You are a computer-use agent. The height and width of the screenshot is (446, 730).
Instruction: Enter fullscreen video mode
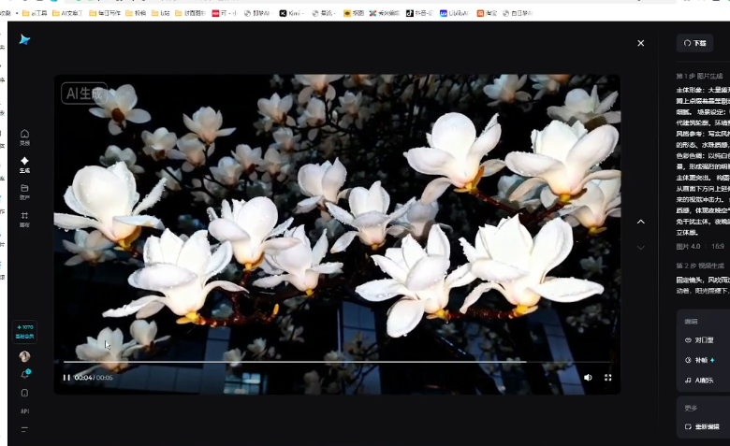click(608, 378)
